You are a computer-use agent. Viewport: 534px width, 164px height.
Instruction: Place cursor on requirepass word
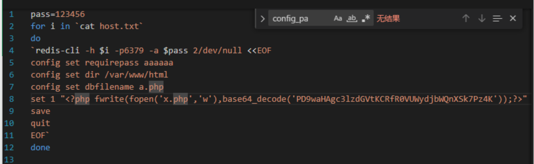coord(112,63)
